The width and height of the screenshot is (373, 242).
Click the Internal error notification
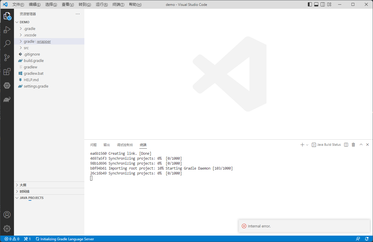pos(304,226)
